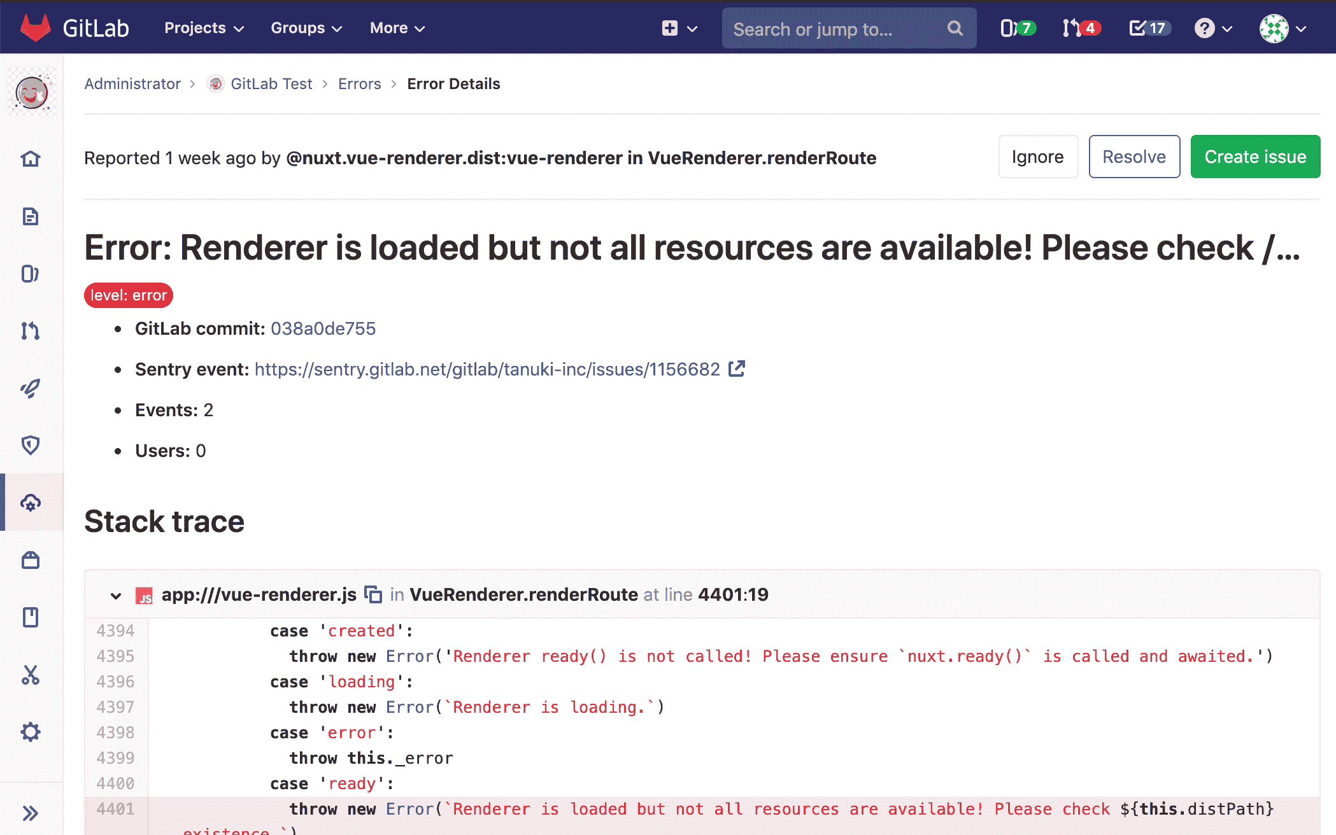The height and width of the screenshot is (835, 1336).
Task: Open CI/CD pipelines via the rocket icon
Action: pos(31,387)
